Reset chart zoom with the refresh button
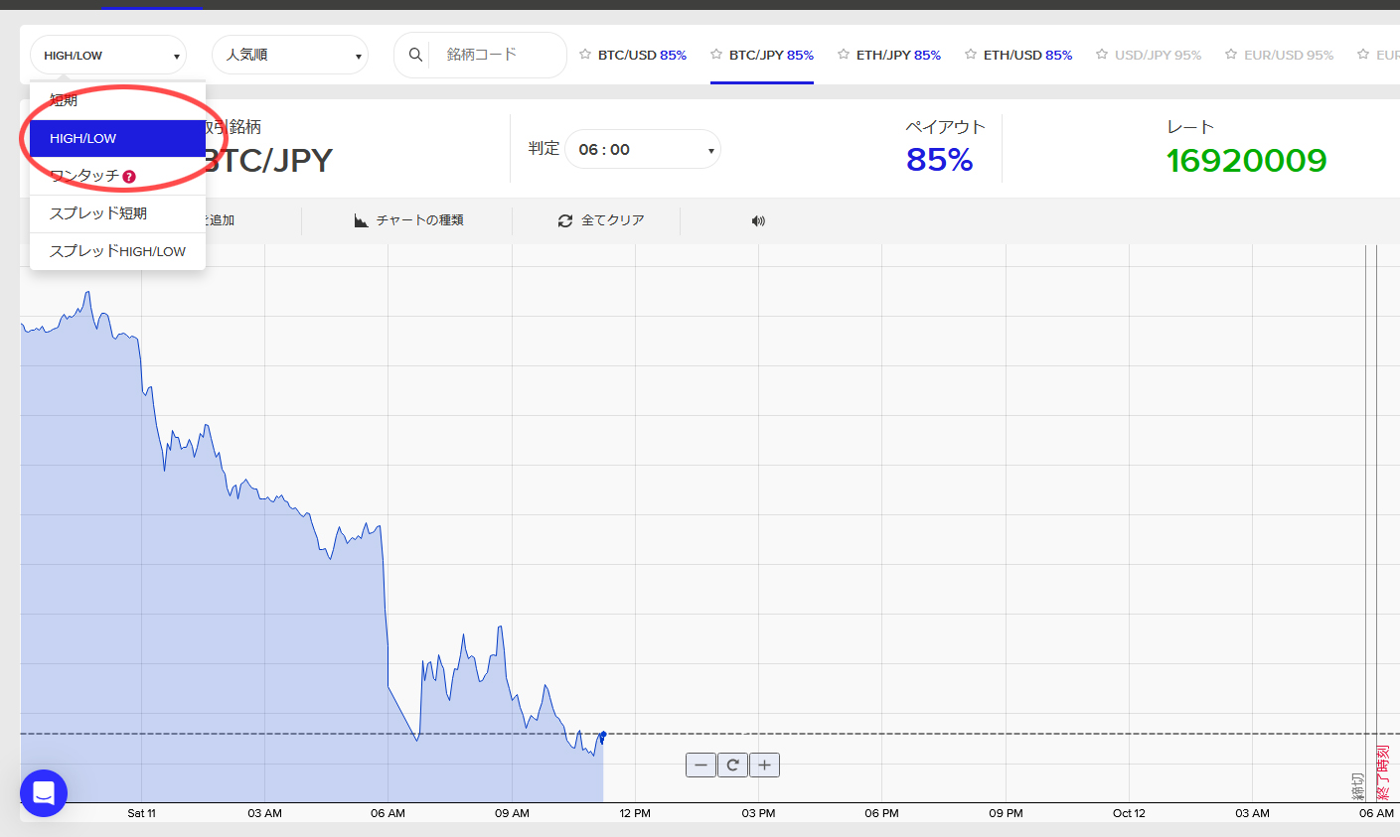This screenshot has height=837, width=1400. [x=732, y=765]
